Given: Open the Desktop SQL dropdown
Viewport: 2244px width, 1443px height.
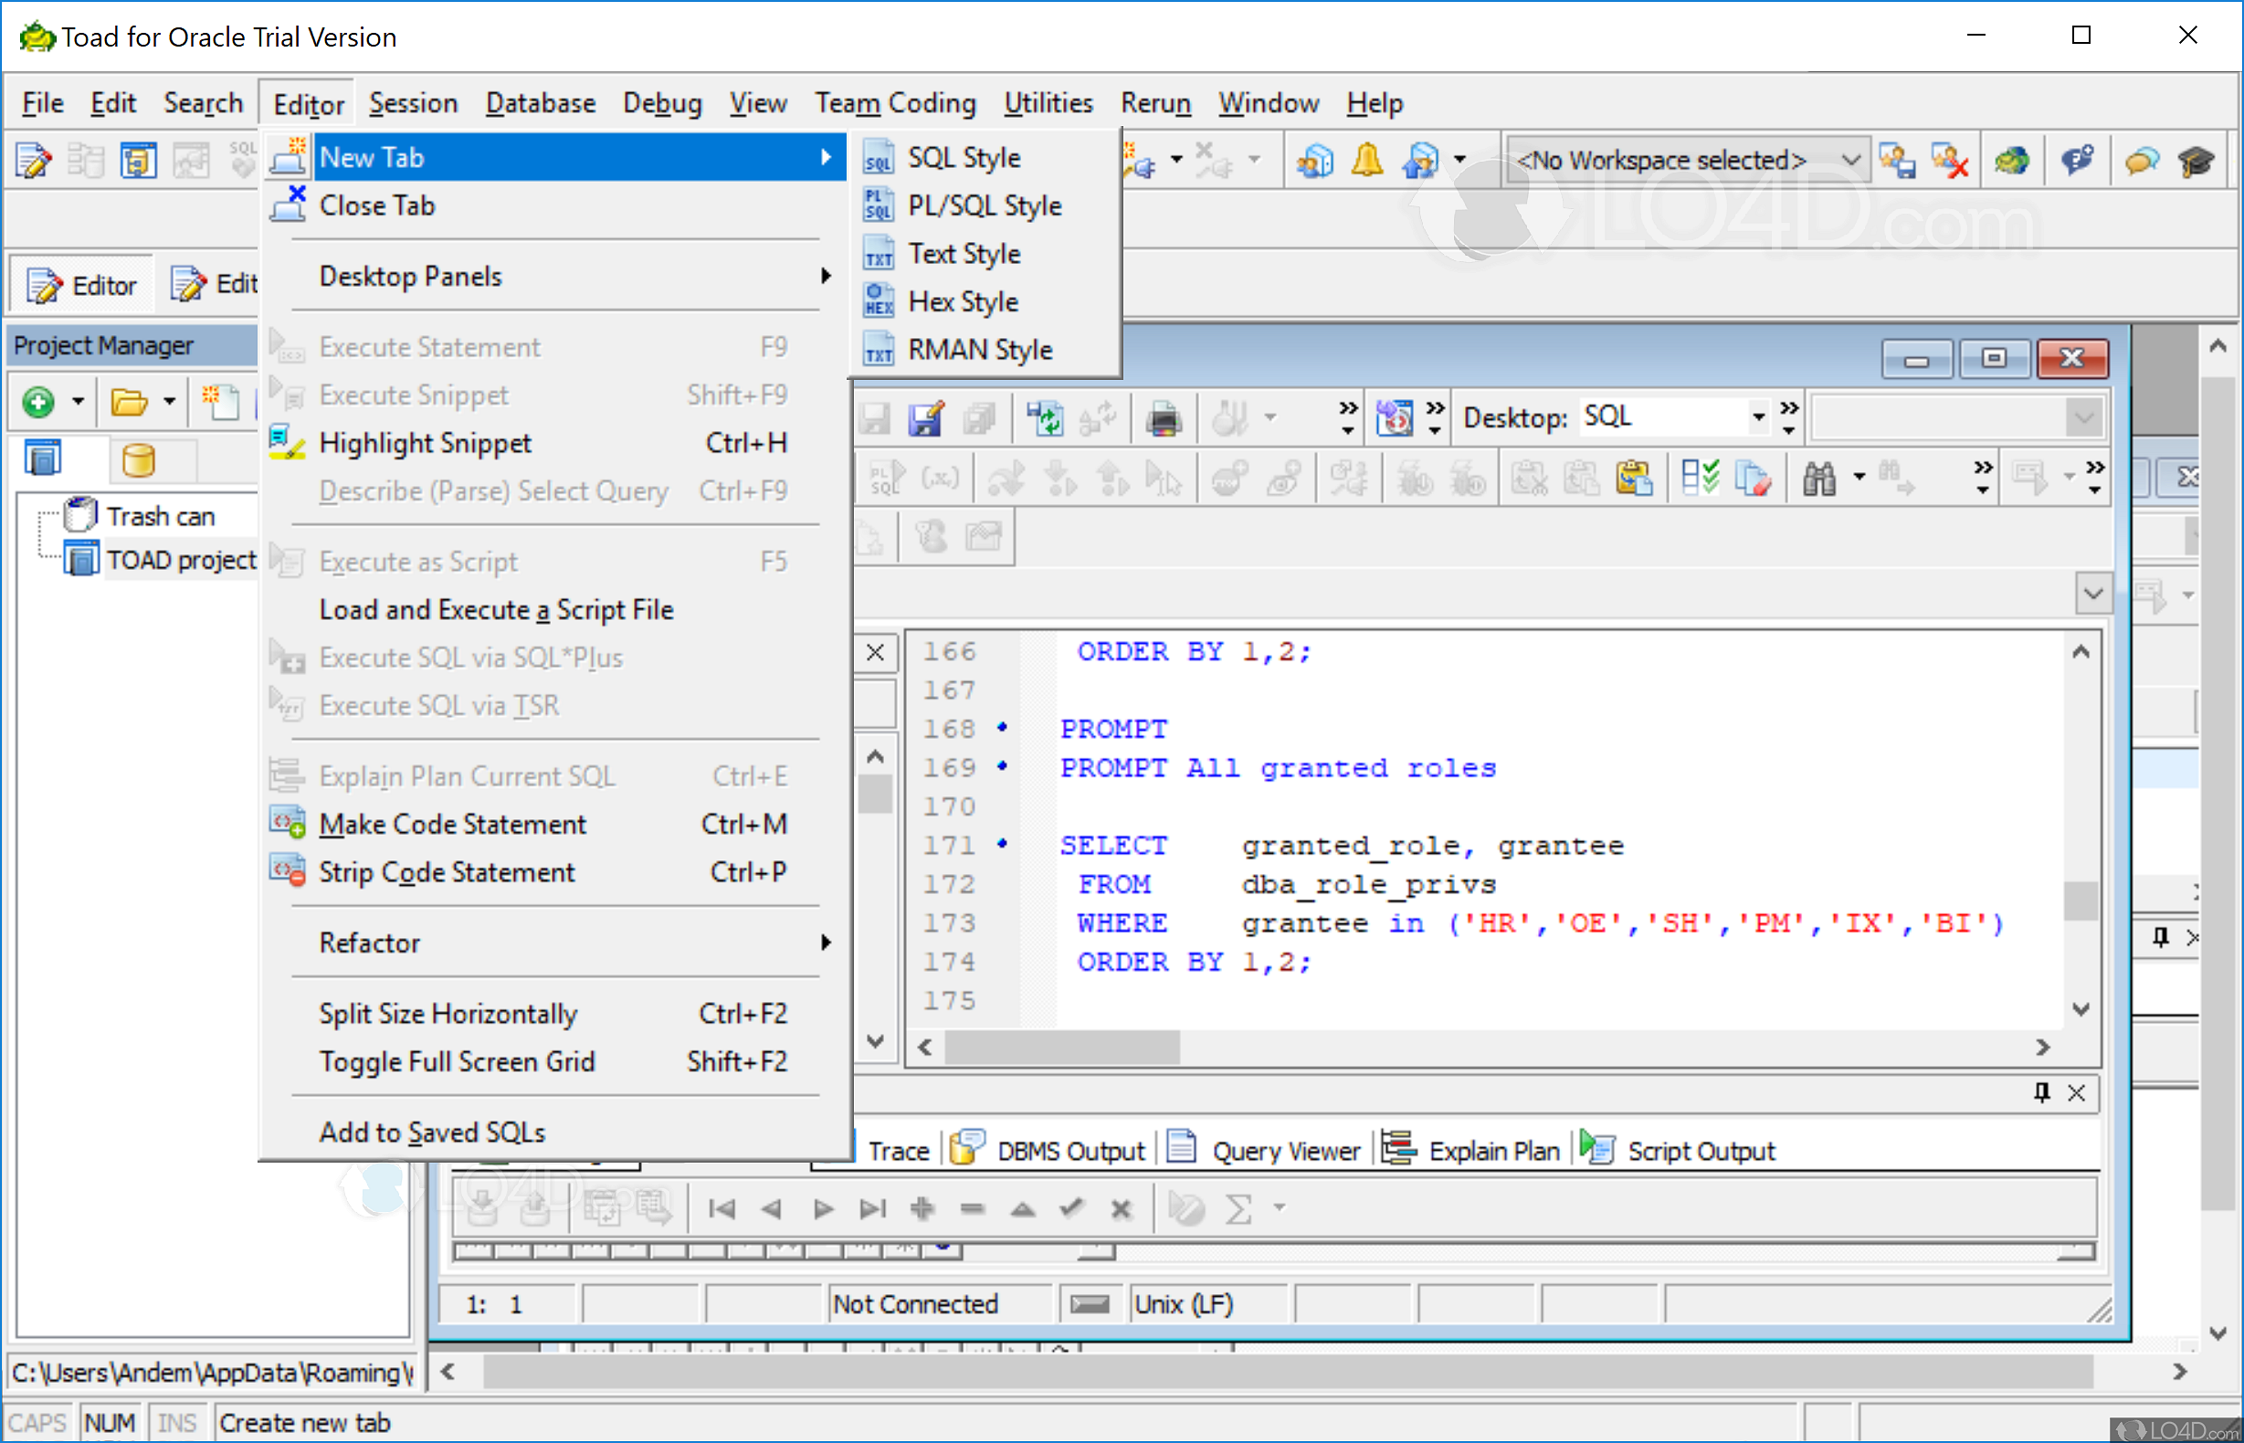Looking at the screenshot, I should coord(1758,417).
